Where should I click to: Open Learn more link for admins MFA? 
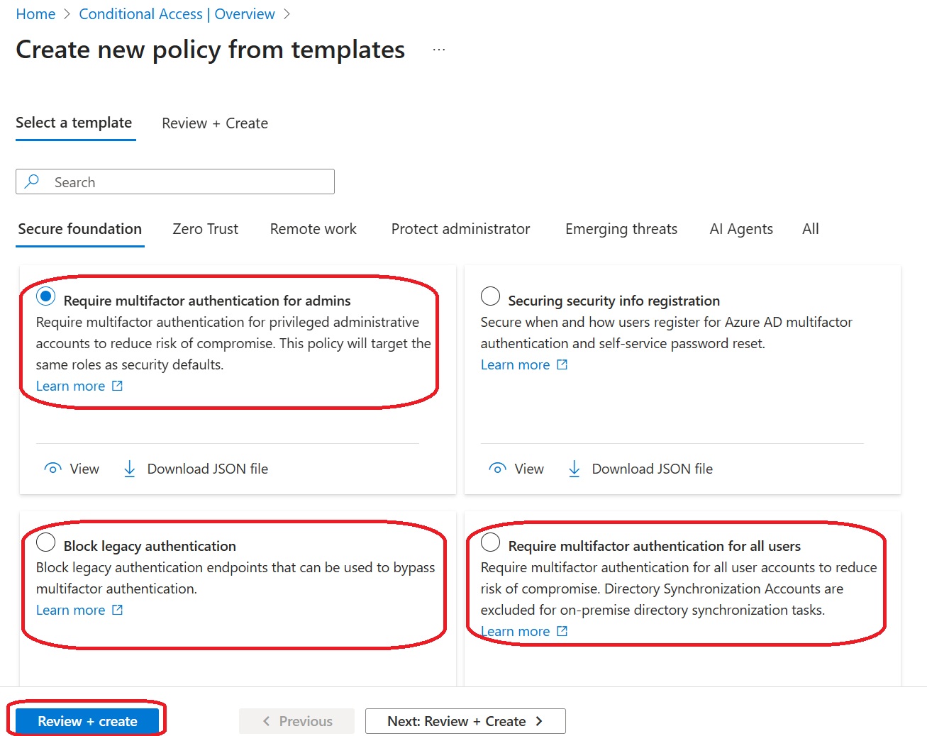(x=71, y=386)
